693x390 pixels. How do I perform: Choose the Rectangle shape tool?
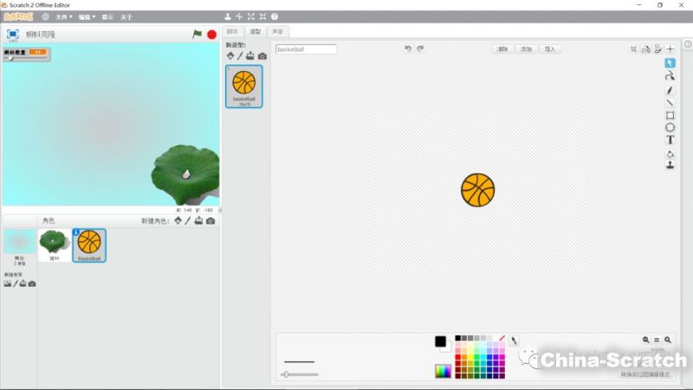[x=670, y=115]
